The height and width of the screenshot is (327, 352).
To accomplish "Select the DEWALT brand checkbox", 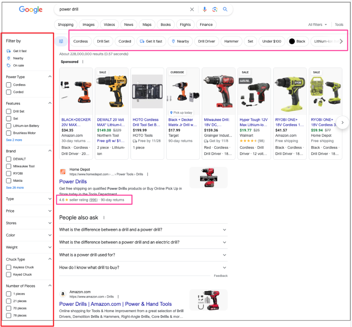I will pos(9,159).
